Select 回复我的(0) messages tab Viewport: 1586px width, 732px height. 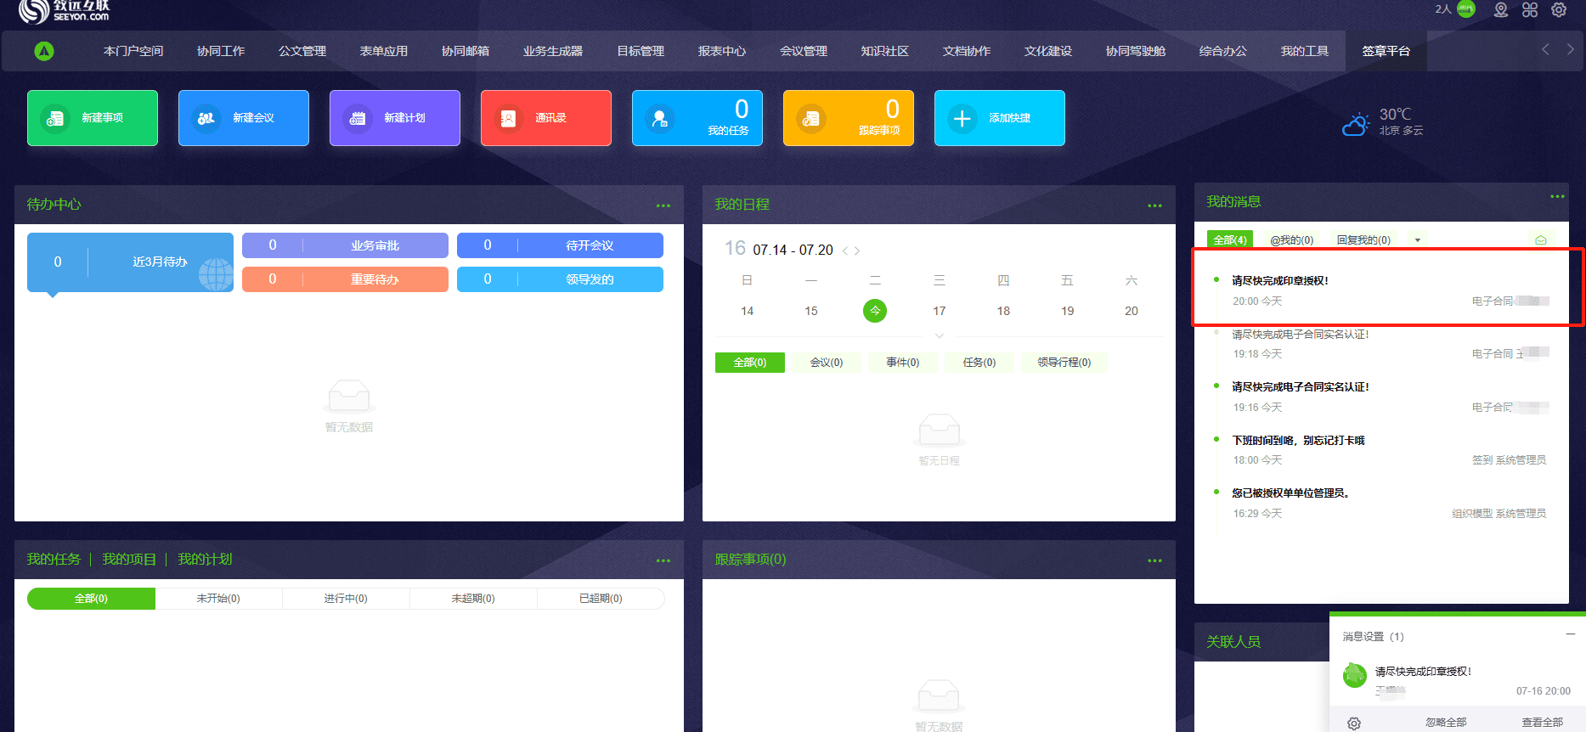tap(1363, 240)
